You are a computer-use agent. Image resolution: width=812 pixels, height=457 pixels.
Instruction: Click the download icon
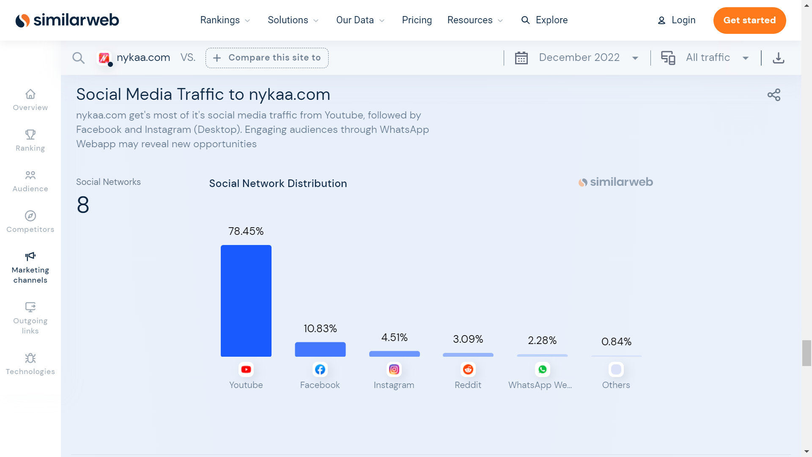click(x=779, y=58)
